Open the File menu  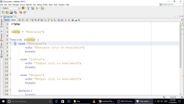coord(2,5)
